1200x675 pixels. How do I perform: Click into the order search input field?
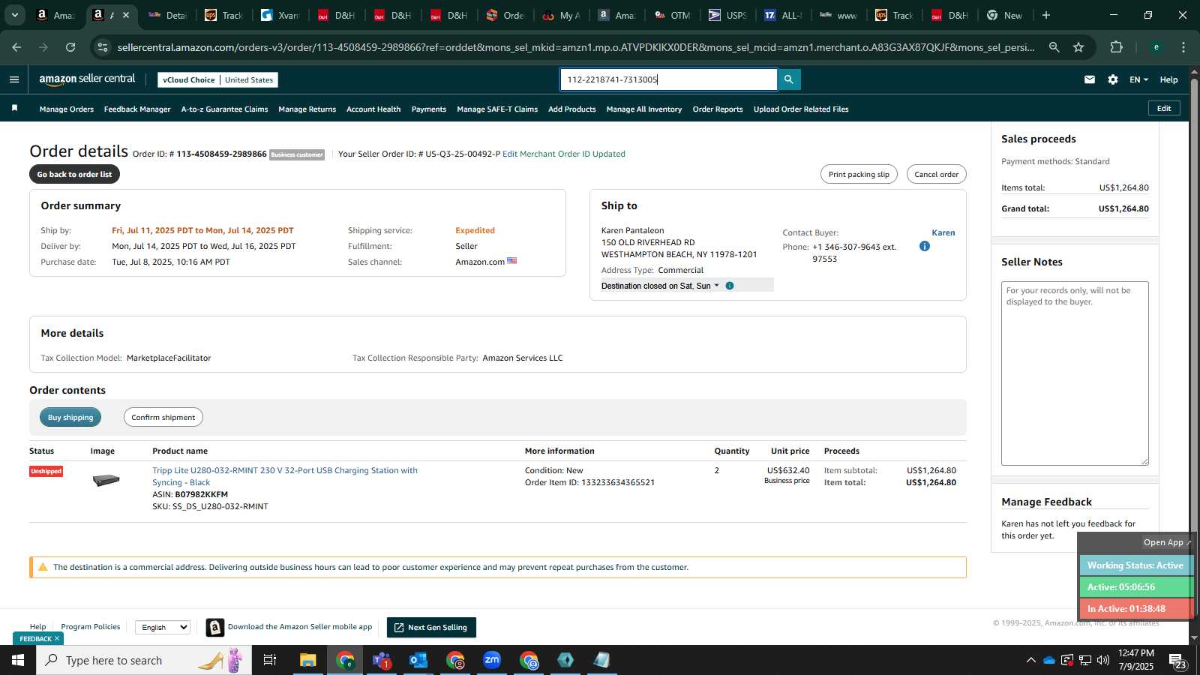tap(669, 79)
